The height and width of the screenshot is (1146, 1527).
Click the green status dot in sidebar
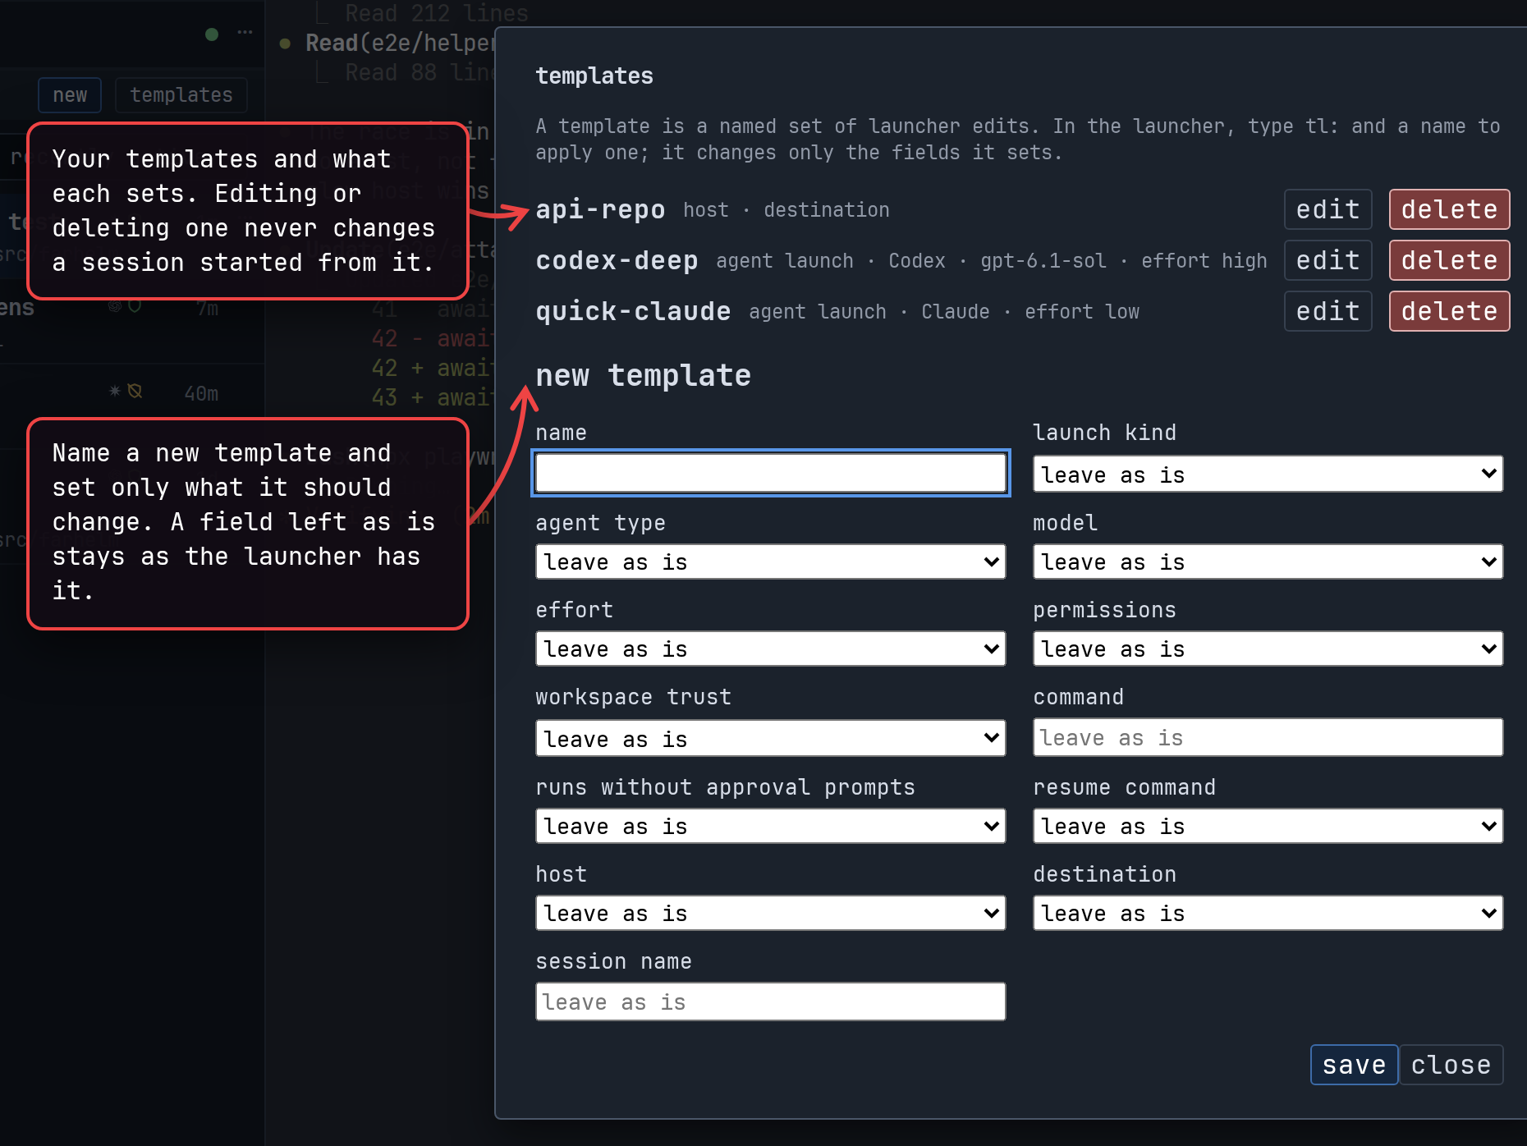[212, 34]
